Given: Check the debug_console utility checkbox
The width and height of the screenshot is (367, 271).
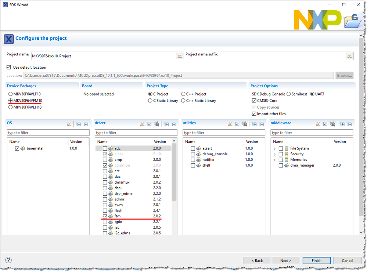Looking at the screenshot, I should pyautogui.click(x=193, y=154).
